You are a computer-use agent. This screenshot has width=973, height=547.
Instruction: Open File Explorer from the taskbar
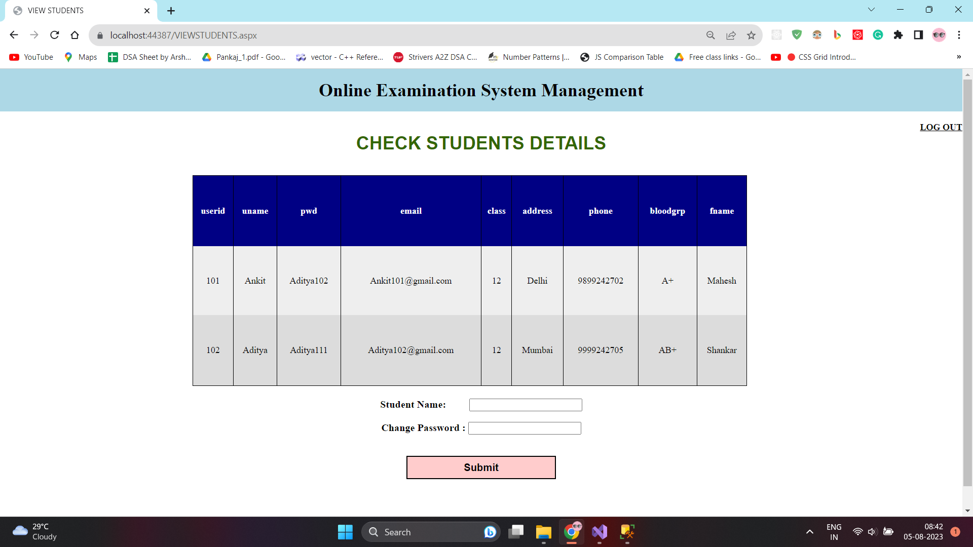pos(543,532)
